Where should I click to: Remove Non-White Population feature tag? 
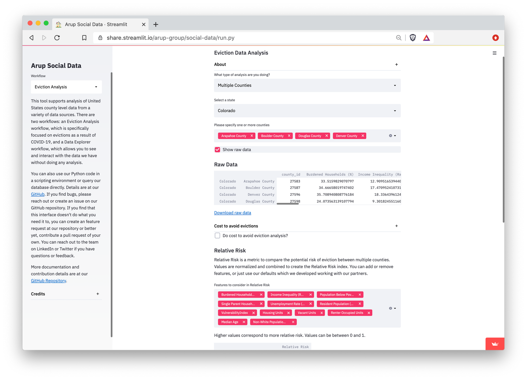tap(293, 322)
